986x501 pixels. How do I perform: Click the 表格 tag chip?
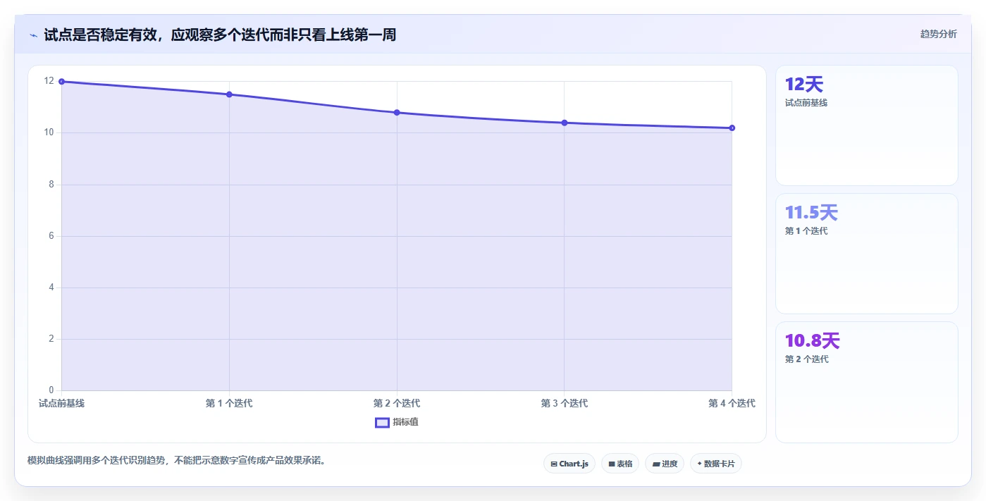click(620, 464)
